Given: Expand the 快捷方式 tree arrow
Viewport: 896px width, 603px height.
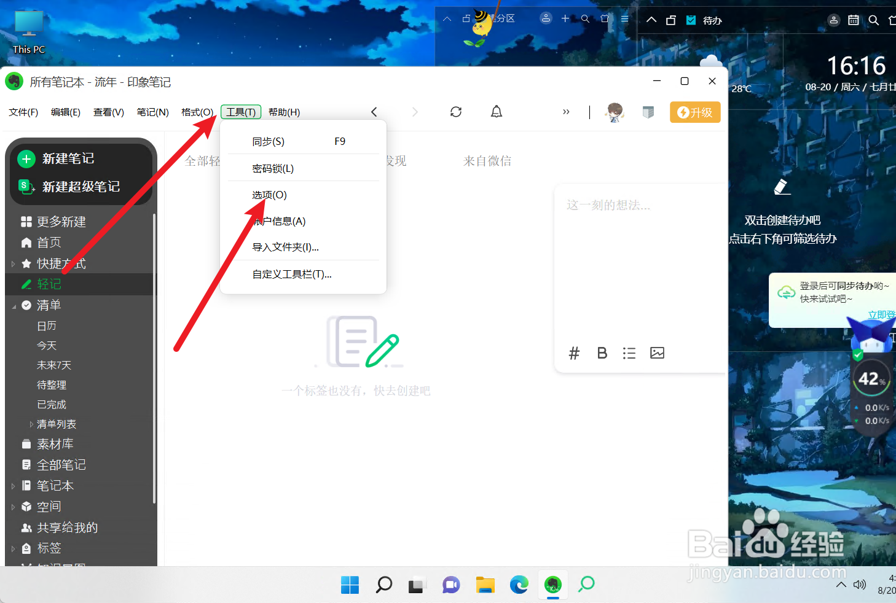Looking at the screenshot, I should tap(13, 263).
